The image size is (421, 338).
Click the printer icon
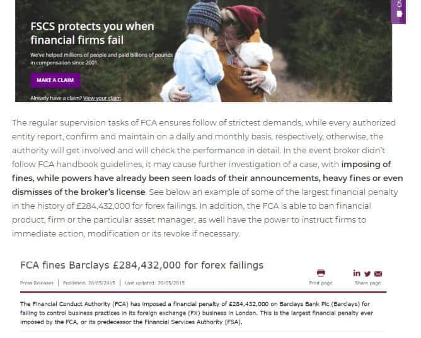coord(320,274)
